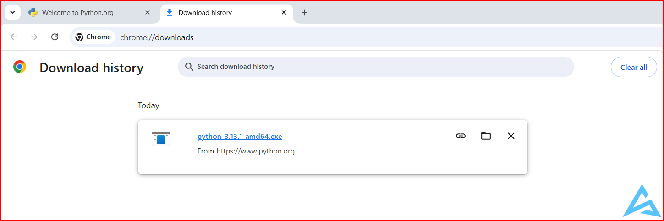This screenshot has width=664, height=221.
Task: Open a new tab with plus button
Action: (x=304, y=13)
